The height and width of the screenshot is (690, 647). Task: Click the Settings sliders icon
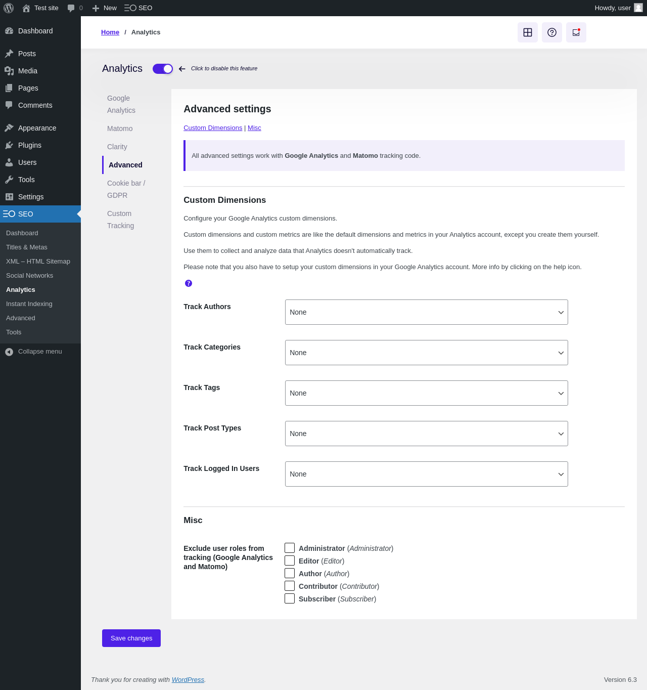click(x=9, y=197)
